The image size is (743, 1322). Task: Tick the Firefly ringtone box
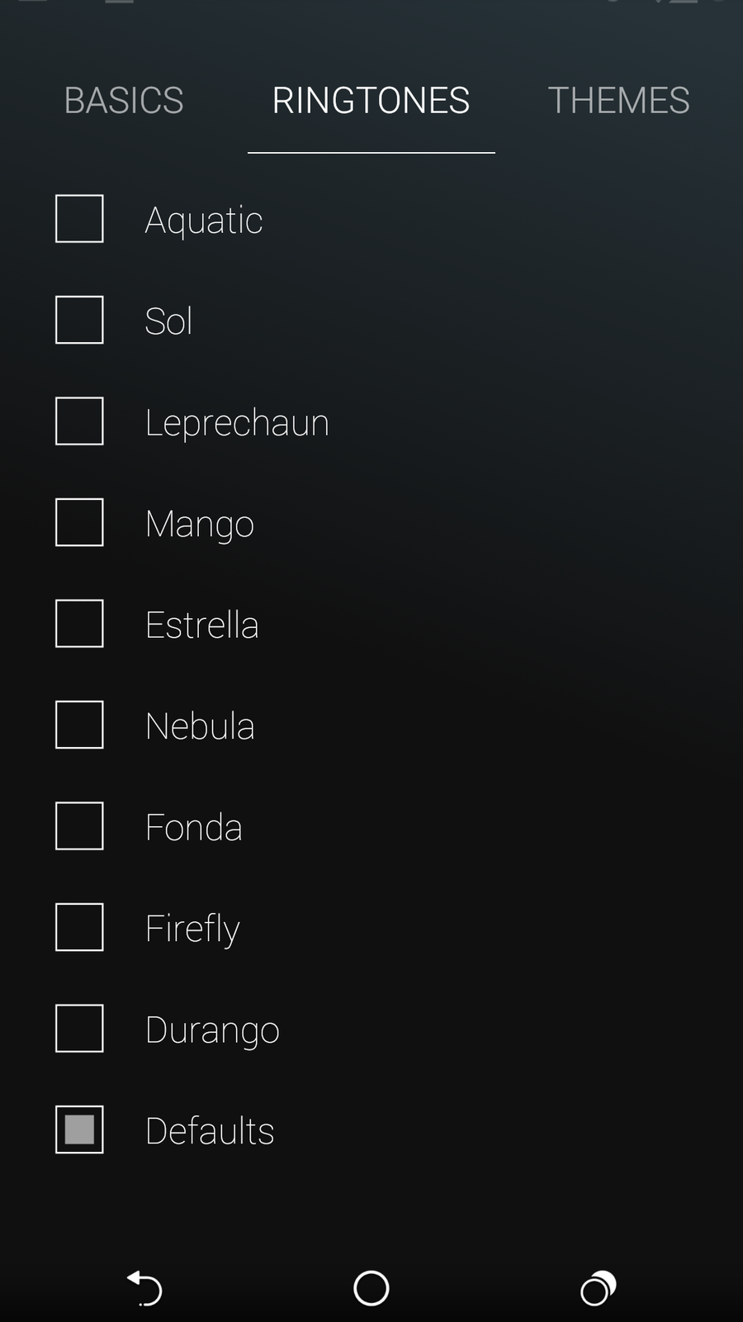coord(79,927)
